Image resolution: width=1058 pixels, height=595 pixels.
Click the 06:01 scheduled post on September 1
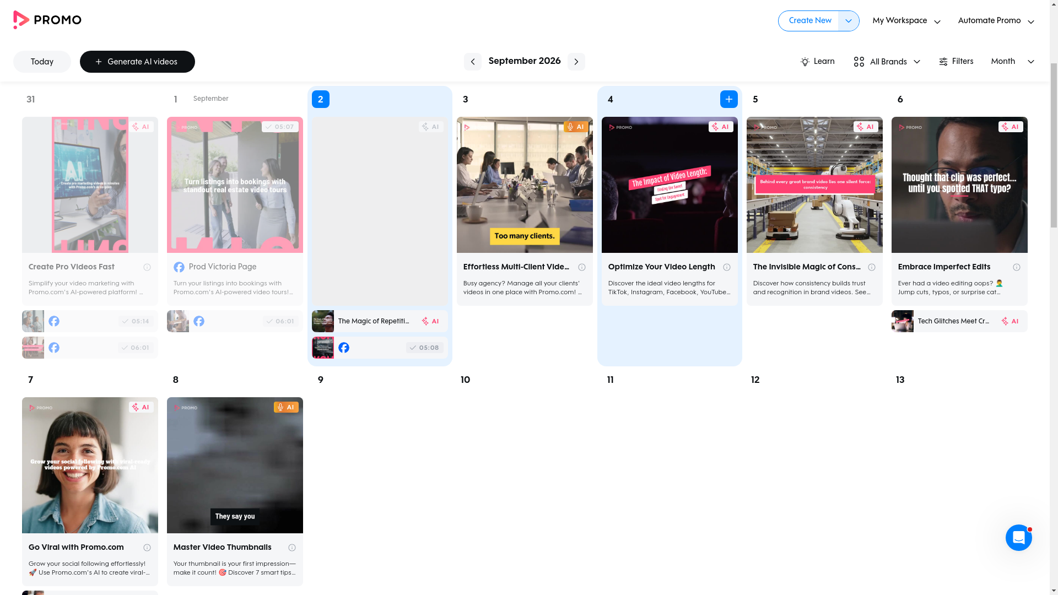(235, 321)
